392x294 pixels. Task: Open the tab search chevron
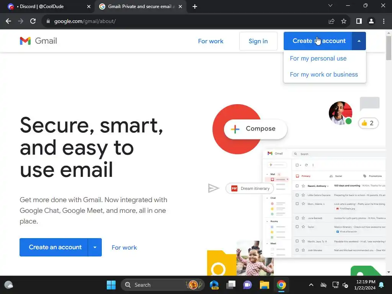pos(330,5)
